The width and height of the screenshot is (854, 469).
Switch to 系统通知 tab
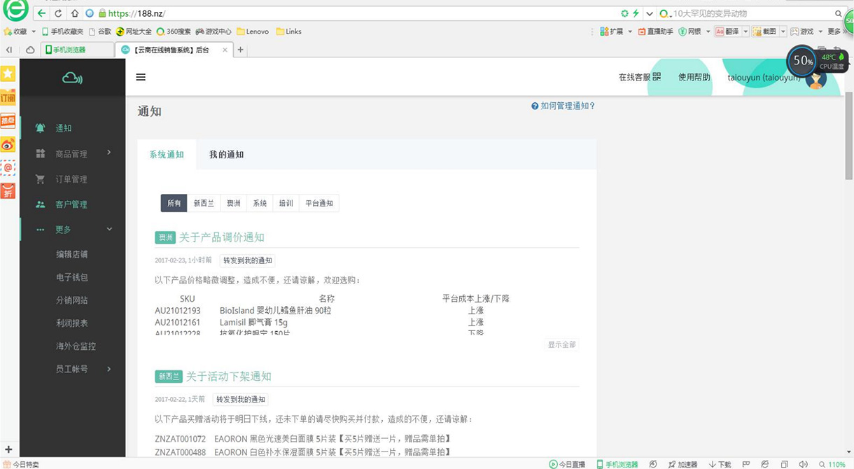[167, 155]
